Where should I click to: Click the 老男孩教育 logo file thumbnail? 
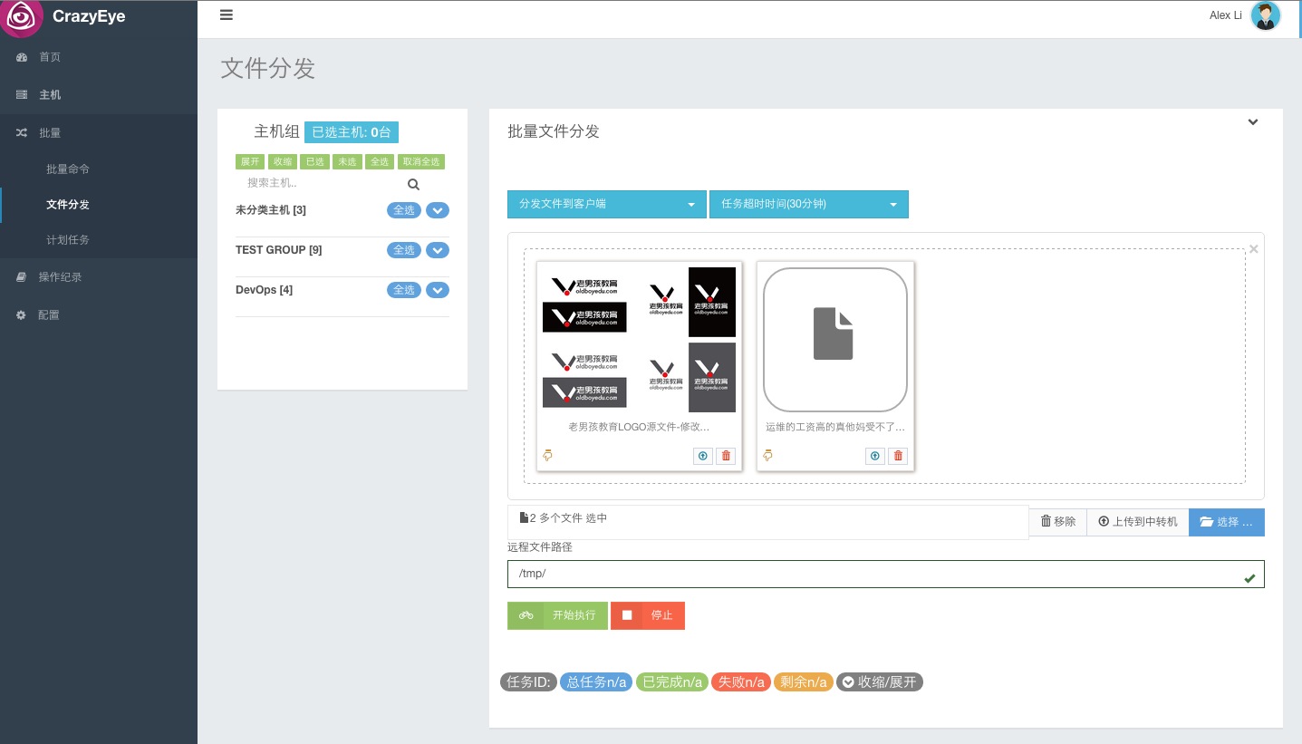(639, 339)
